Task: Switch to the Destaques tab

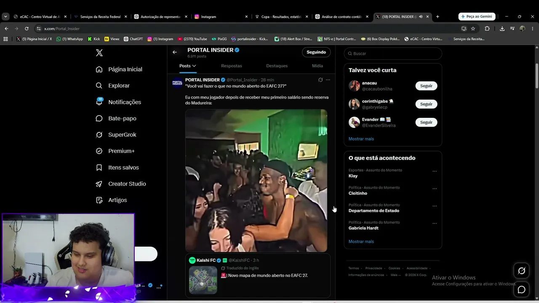Action: 277,66
